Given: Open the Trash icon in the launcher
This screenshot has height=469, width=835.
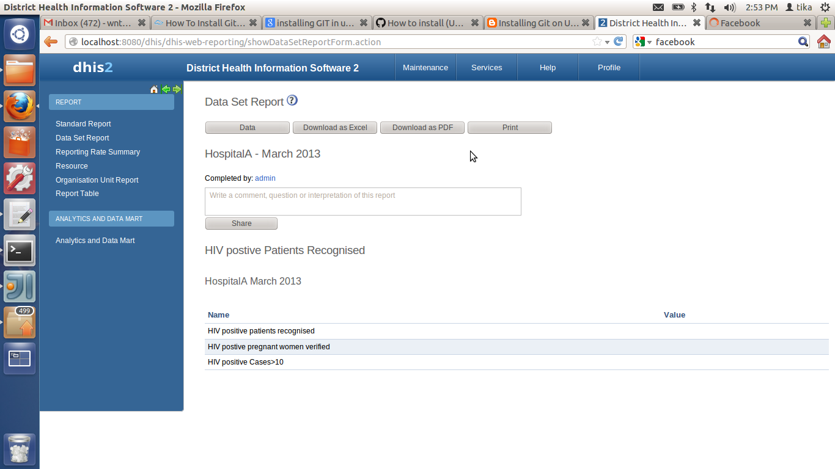Looking at the screenshot, I should pyautogui.click(x=20, y=449).
